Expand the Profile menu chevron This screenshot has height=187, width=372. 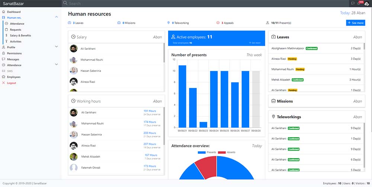point(57,47)
